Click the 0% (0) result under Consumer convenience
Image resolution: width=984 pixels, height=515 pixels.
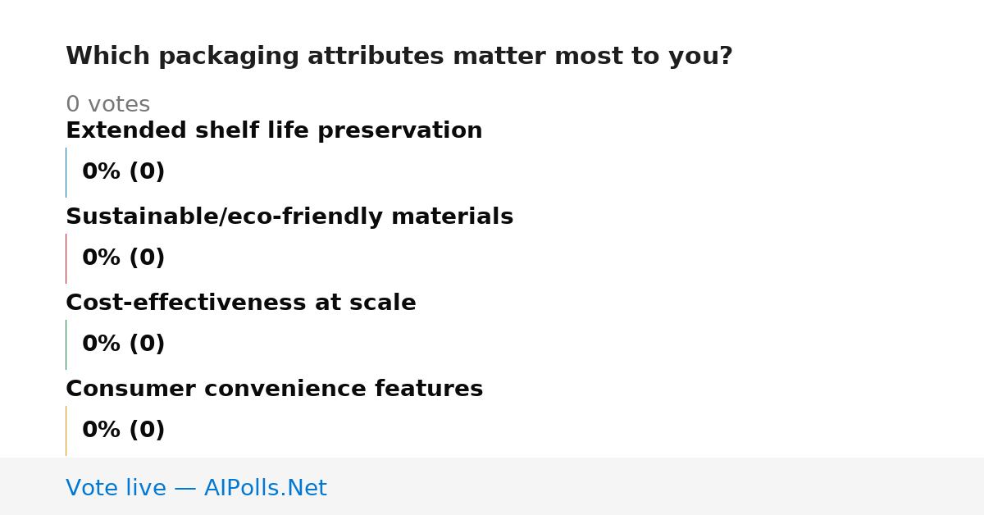[123, 431]
